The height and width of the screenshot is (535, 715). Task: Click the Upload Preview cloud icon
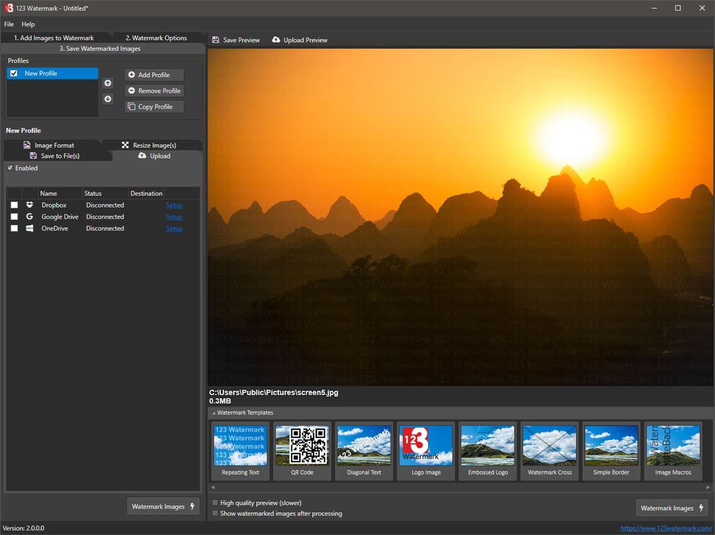pos(276,39)
